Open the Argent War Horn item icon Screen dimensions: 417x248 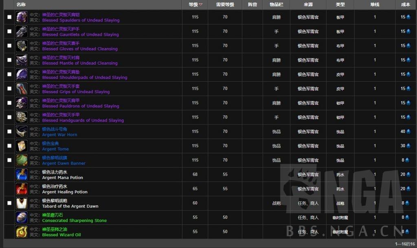(x=22, y=132)
